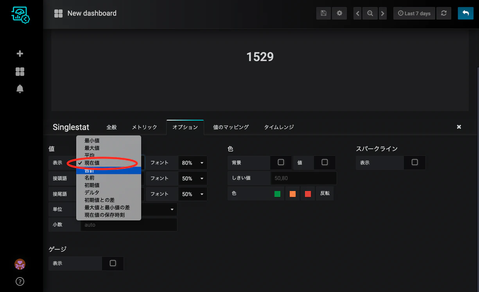This screenshot has width=479, height=292.
Task: Close the Singlestat panel editor
Action: tap(459, 127)
